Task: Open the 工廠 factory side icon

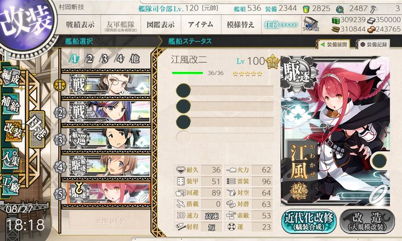Action: point(10,185)
